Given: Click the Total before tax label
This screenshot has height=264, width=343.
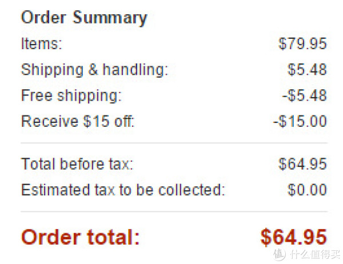Looking at the screenshot, I should tap(77, 164).
